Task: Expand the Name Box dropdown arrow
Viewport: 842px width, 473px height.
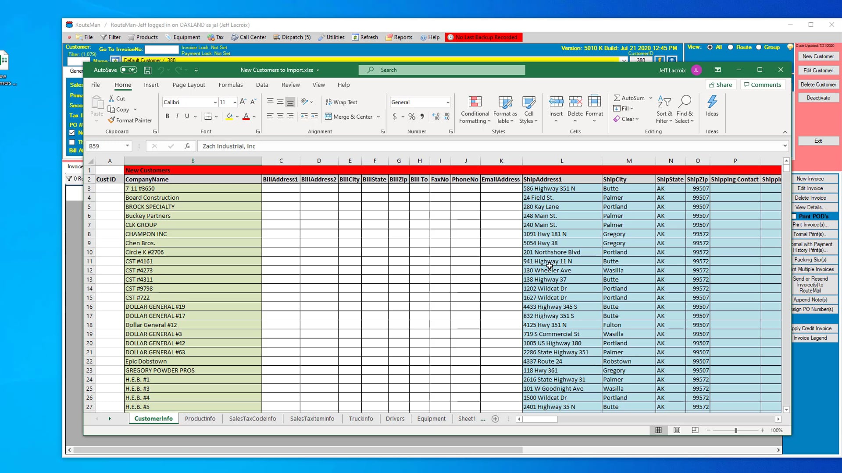Action: [127, 146]
